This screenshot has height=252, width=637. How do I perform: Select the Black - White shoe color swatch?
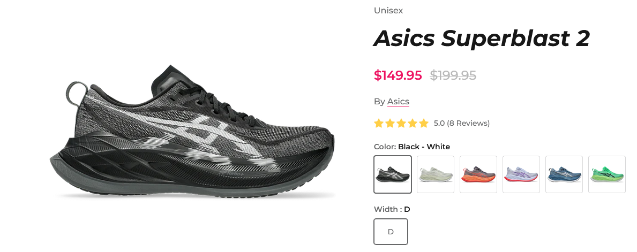click(x=393, y=174)
